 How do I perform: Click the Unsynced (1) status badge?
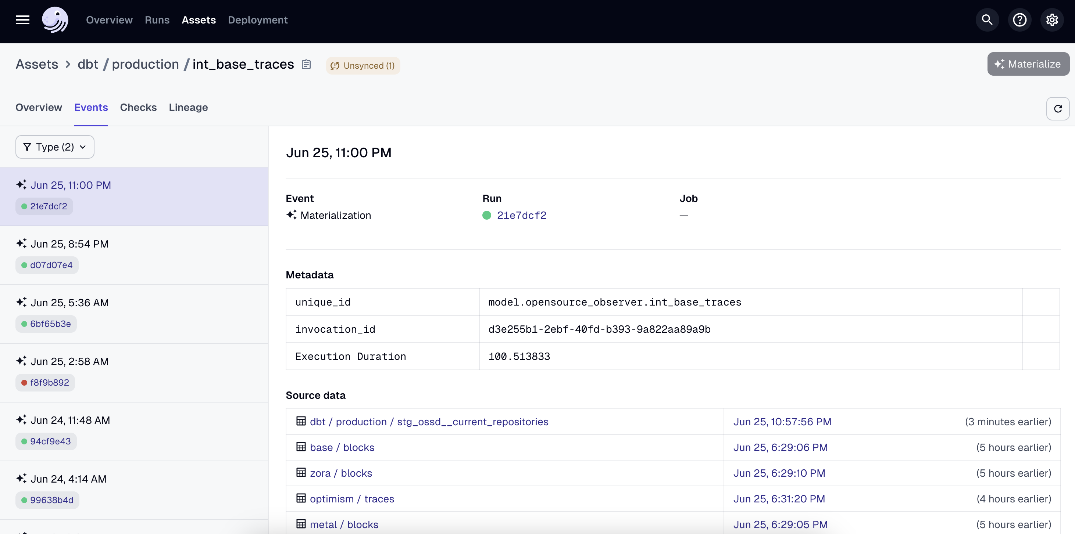(362, 65)
